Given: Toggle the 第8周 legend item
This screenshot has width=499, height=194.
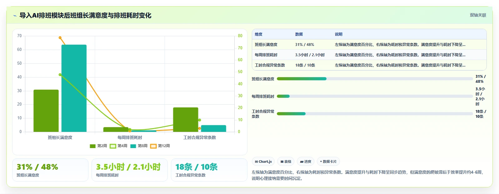Looking at the screenshot, I should [139, 146].
